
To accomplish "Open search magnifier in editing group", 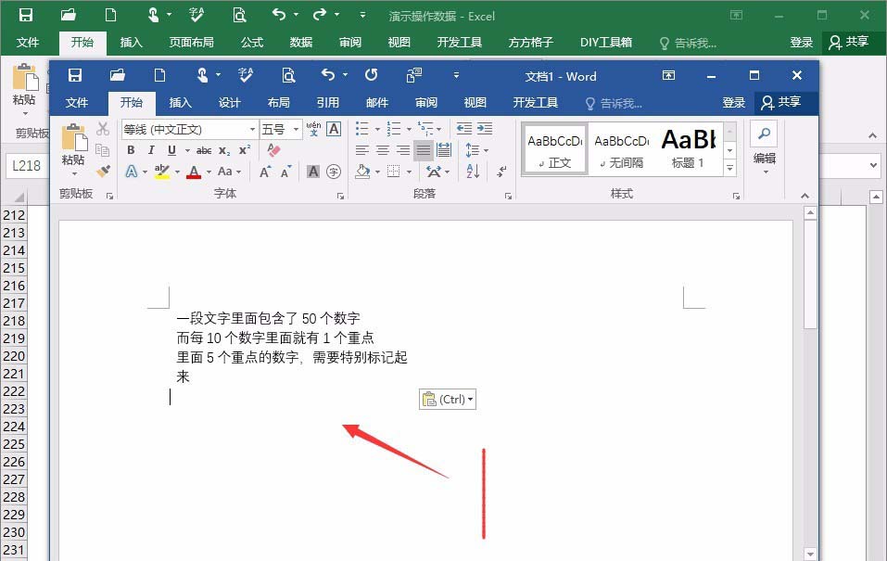I will [764, 134].
